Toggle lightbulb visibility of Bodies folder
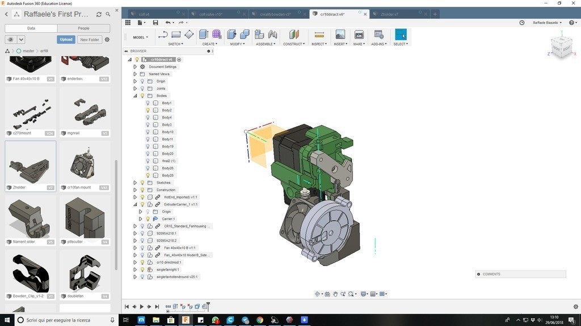The height and width of the screenshot is (326, 581). coord(142,96)
